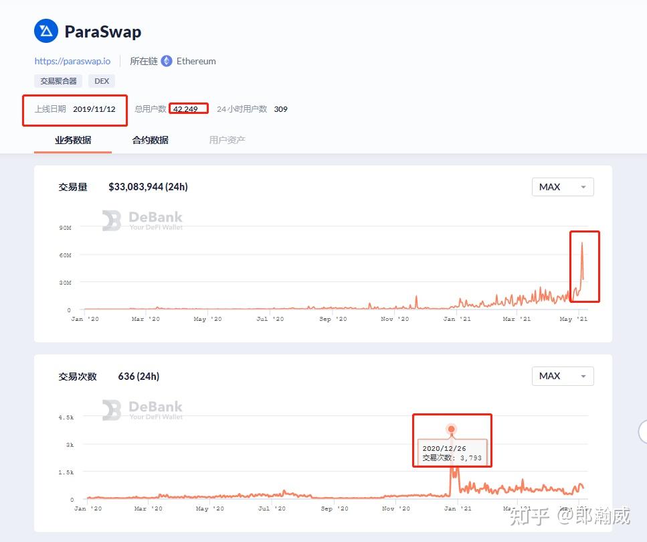The width and height of the screenshot is (647, 542).
Task: Click the ParaSwap logo icon
Action: [x=45, y=31]
